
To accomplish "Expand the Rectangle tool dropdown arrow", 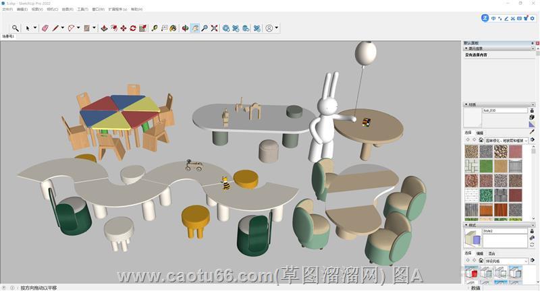I will [94, 28].
